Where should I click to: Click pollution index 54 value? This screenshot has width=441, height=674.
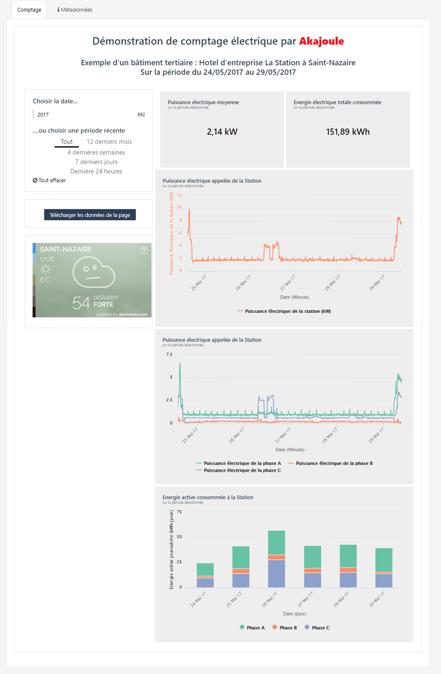81,303
